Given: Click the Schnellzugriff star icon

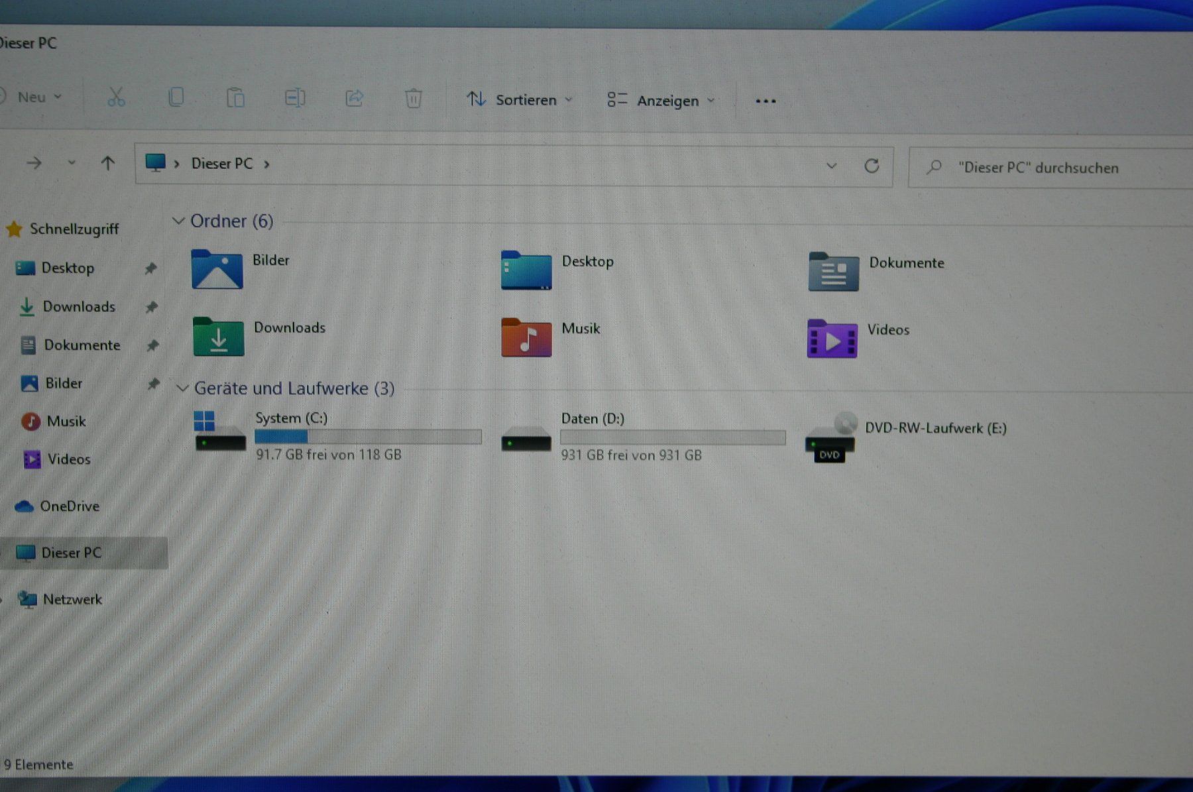Looking at the screenshot, I should [x=14, y=229].
